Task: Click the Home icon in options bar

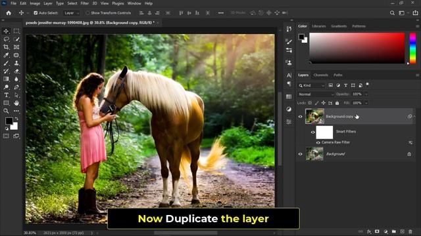Action: (x=9, y=13)
